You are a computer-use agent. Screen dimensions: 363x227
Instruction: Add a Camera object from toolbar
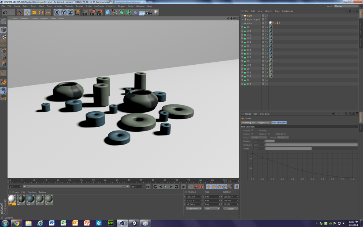[x=149, y=12]
